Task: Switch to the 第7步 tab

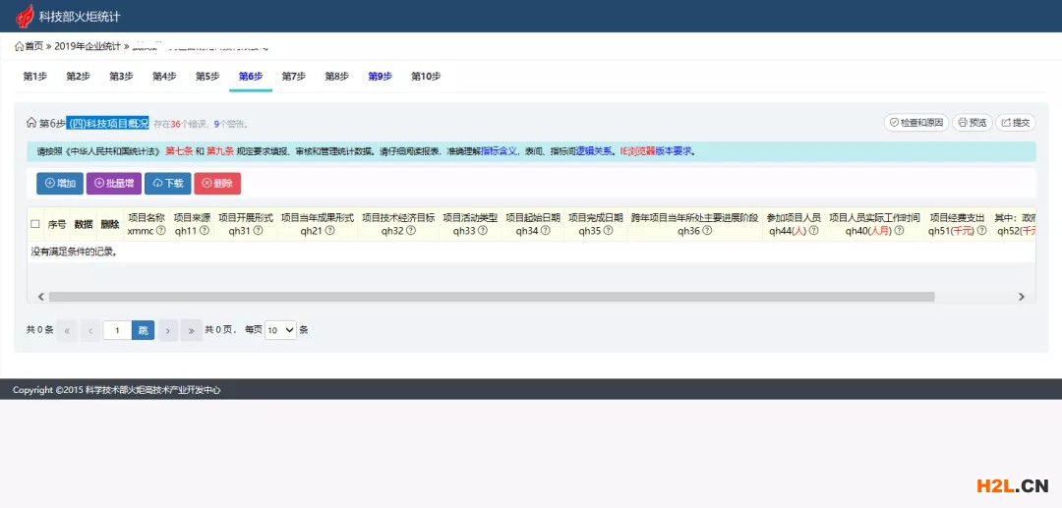Action: pos(293,77)
